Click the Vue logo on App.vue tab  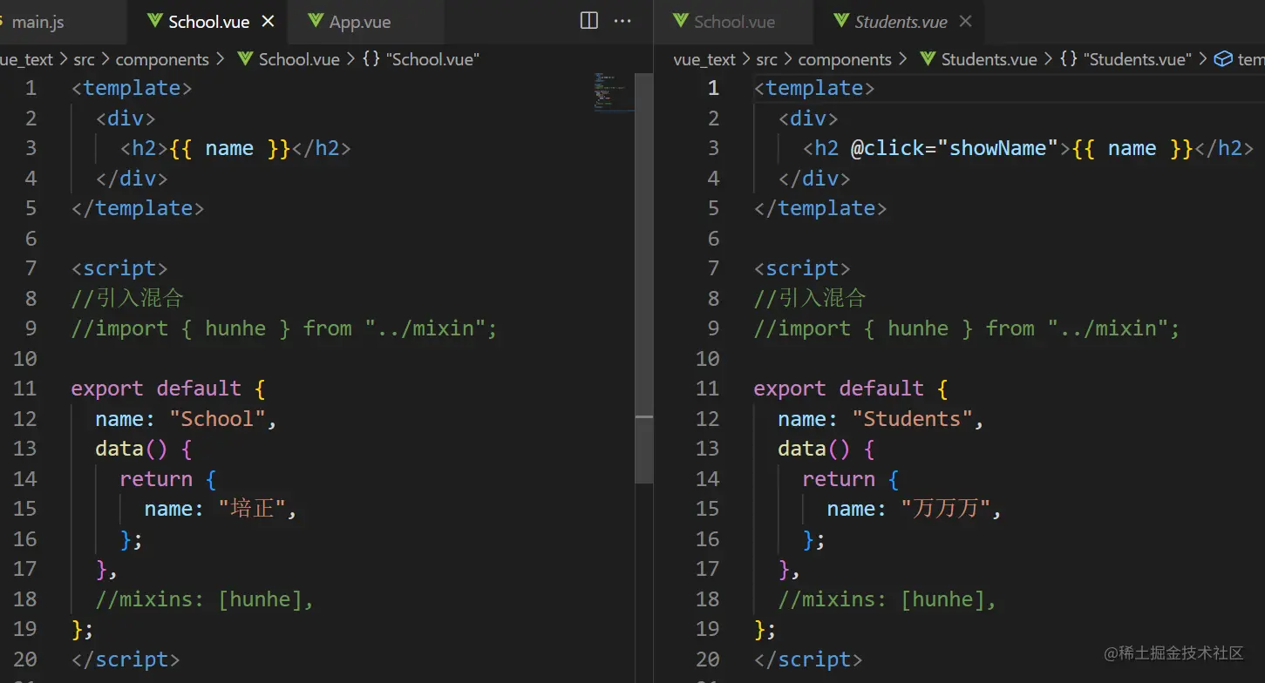316,22
